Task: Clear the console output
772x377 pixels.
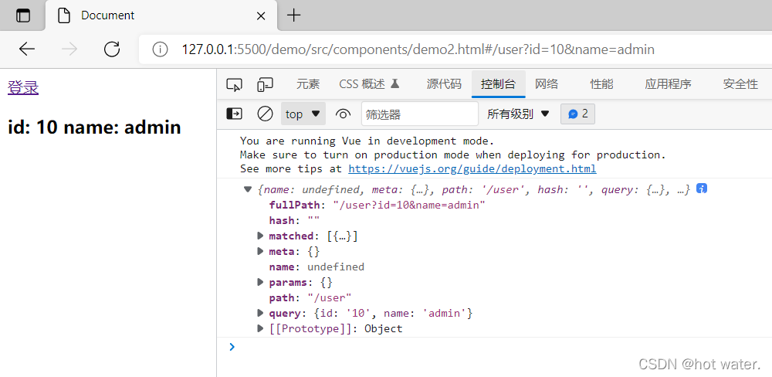Action: [x=265, y=114]
